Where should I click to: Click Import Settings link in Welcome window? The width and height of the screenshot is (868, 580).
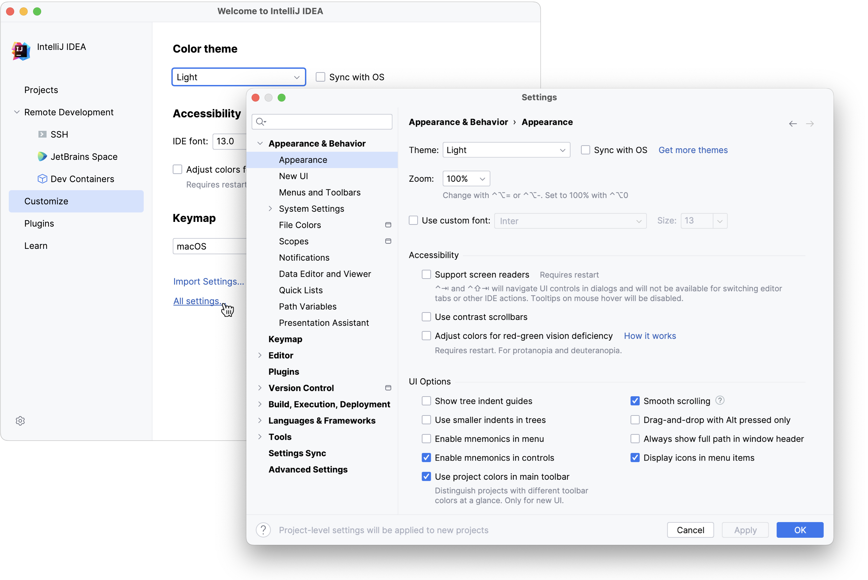point(209,282)
